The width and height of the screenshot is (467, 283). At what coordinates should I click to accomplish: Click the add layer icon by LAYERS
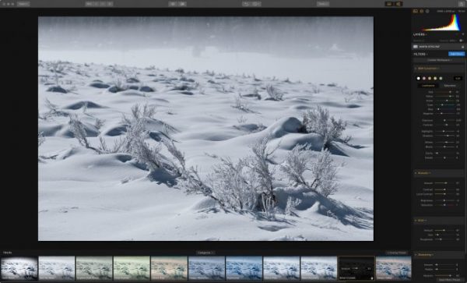463,34
